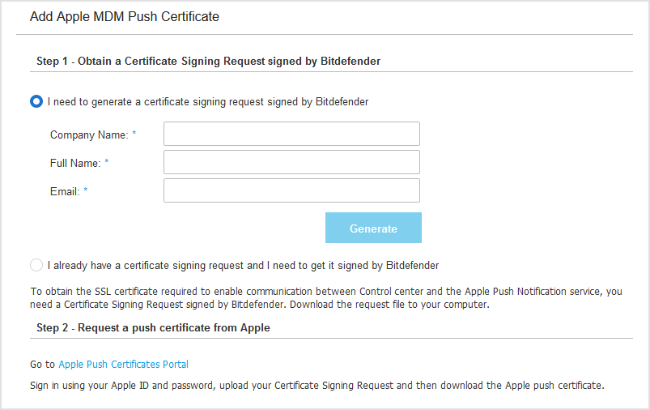The image size is (650, 410).
Task: Click the Email field label
Action: (x=65, y=191)
